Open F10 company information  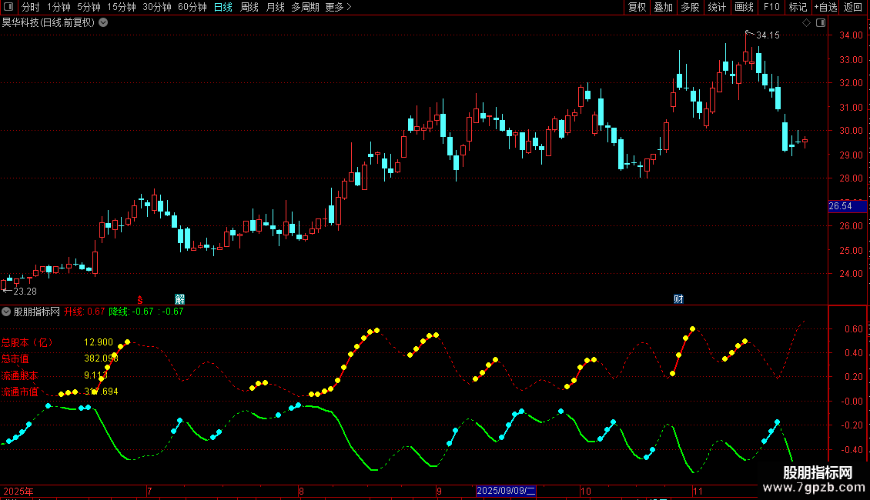coord(771,7)
